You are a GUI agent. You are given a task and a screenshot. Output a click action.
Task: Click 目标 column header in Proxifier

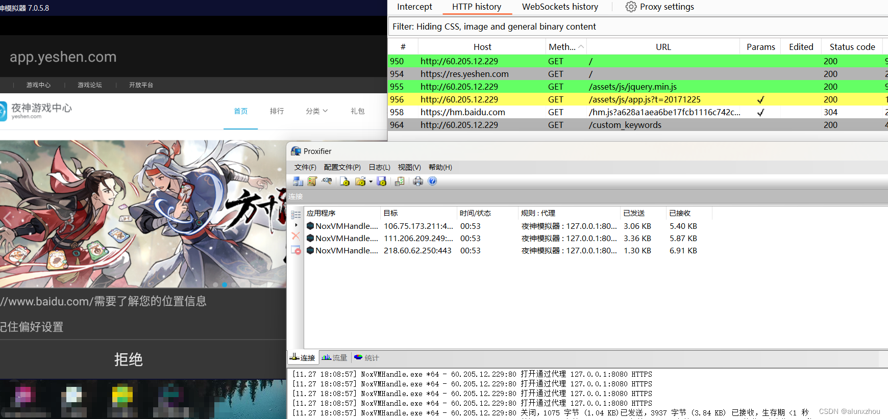(419, 213)
